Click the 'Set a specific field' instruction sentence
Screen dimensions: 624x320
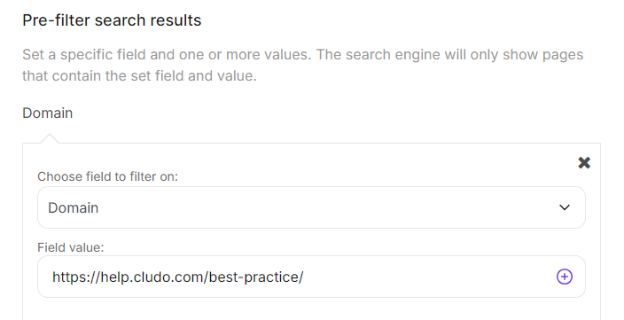click(x=167, y=55)
